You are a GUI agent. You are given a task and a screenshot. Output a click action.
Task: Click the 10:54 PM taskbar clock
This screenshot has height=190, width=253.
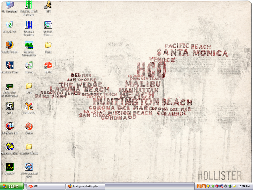click(244, 186)
